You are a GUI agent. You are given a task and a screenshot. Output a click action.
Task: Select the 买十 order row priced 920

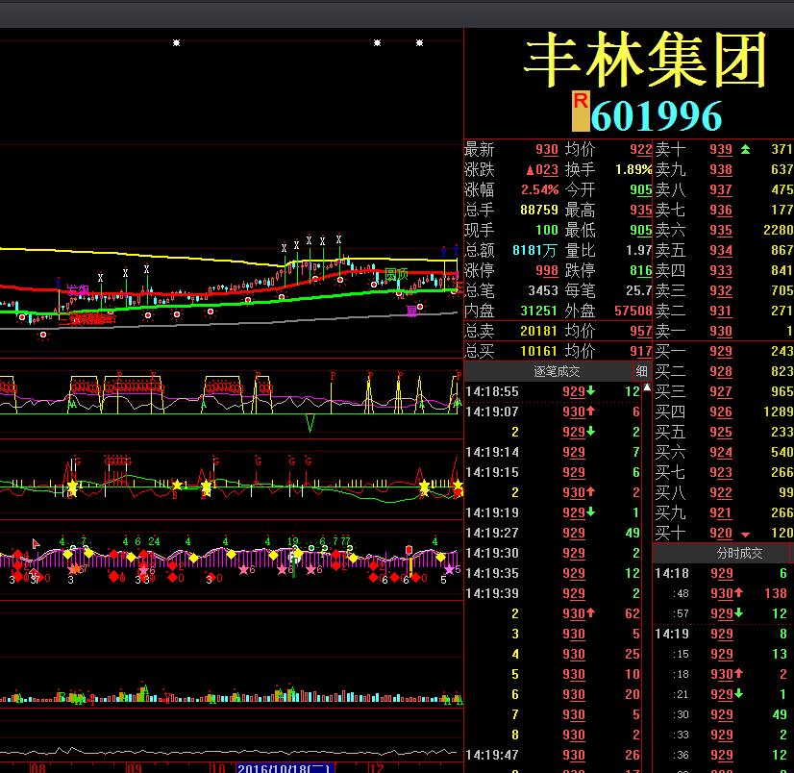coord(724,533)
